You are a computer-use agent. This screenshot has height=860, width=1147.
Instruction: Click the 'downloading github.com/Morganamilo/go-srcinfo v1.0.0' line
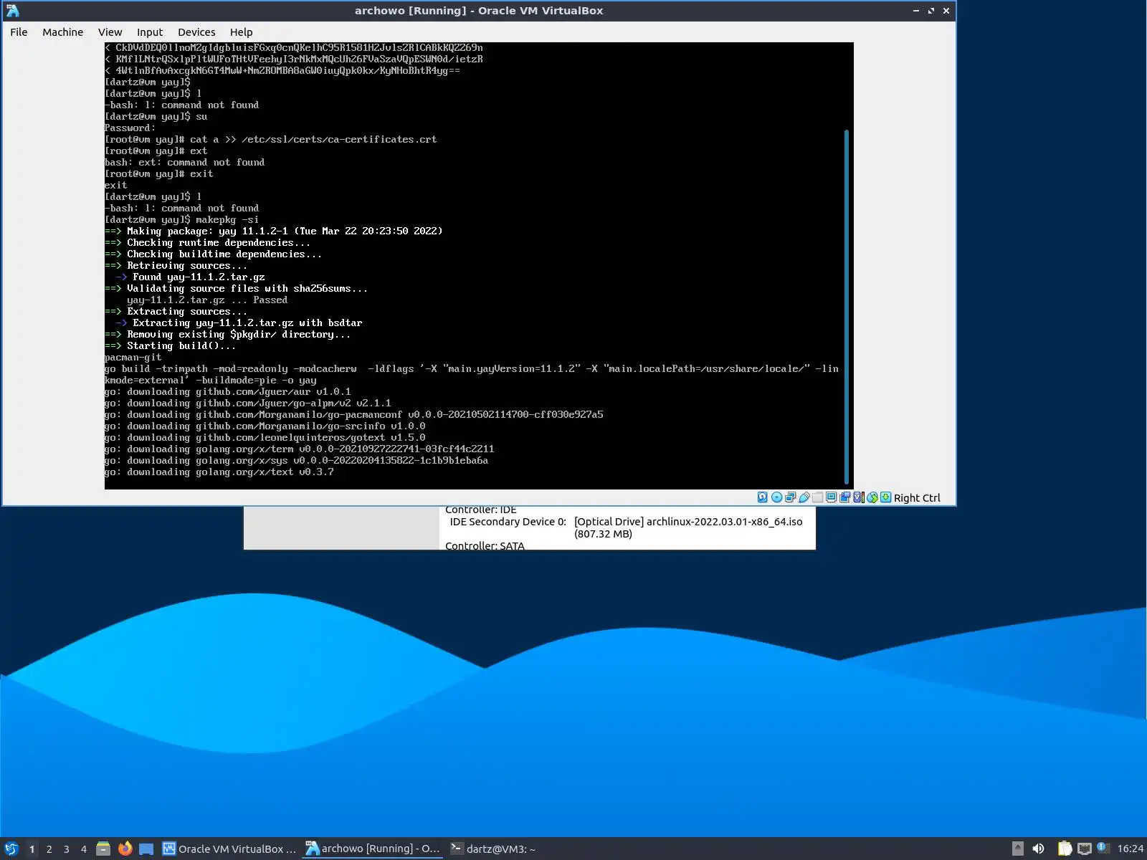[x=265, y=426]
